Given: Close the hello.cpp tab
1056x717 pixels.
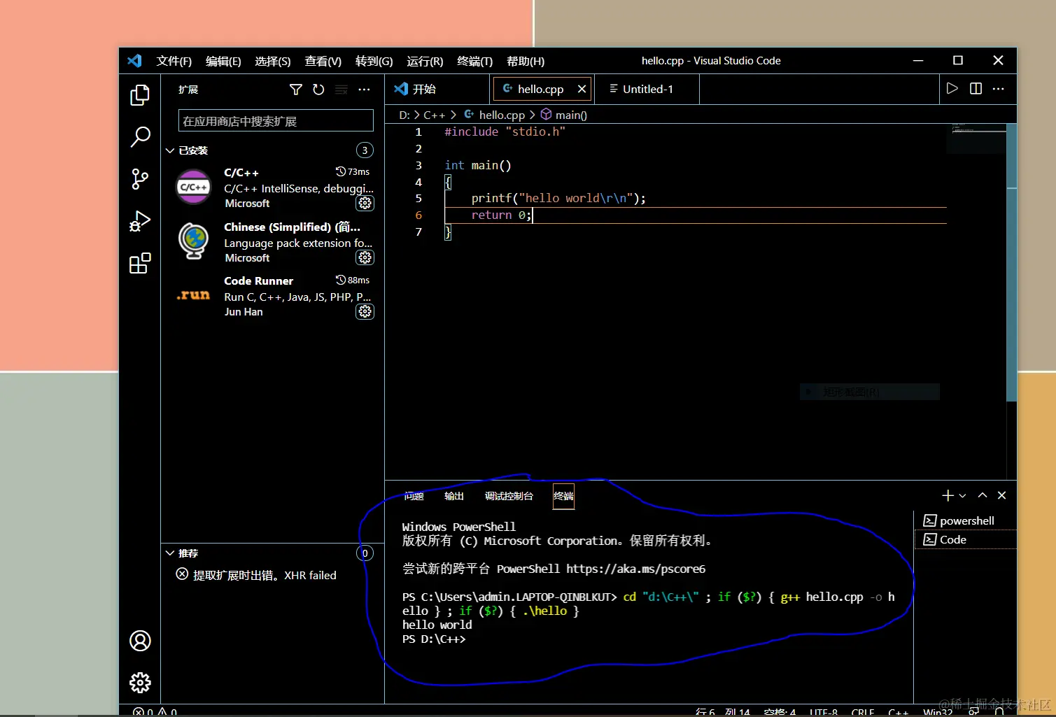Looking at the screenshot, I should [582, 89].
